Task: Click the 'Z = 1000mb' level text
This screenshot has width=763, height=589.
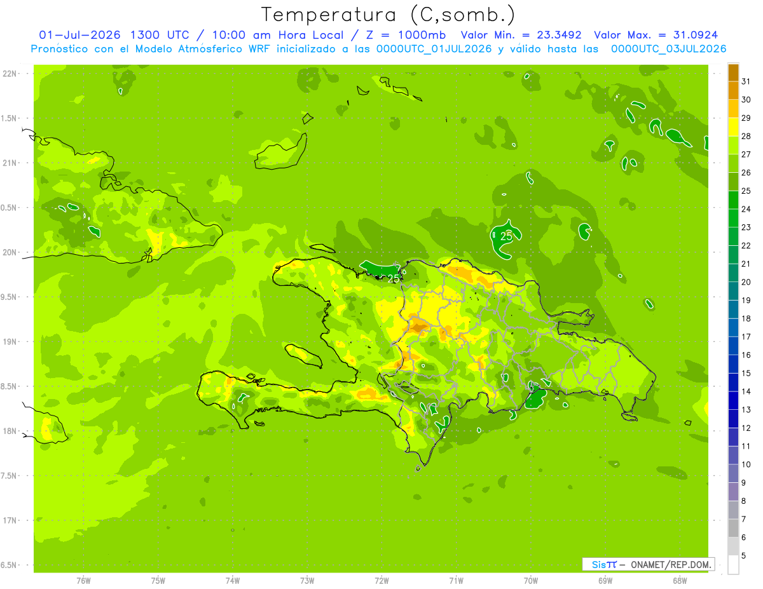Action: [x=404, y=35]
